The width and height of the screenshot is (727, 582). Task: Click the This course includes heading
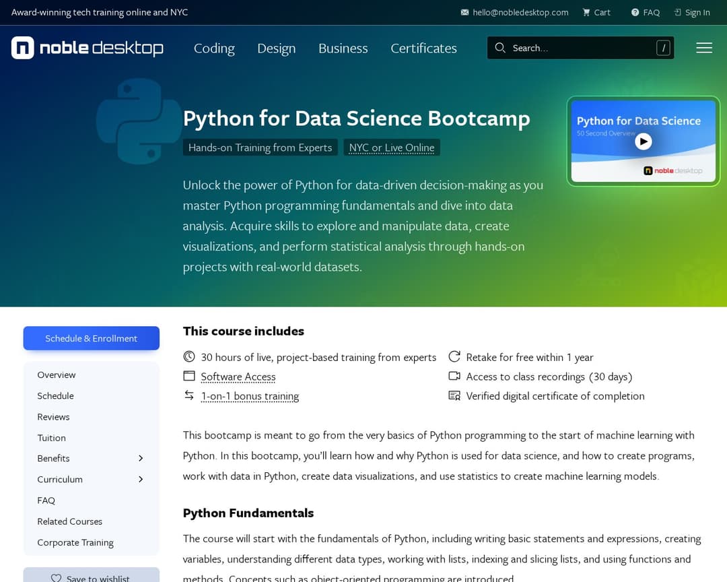pos(244,331)
